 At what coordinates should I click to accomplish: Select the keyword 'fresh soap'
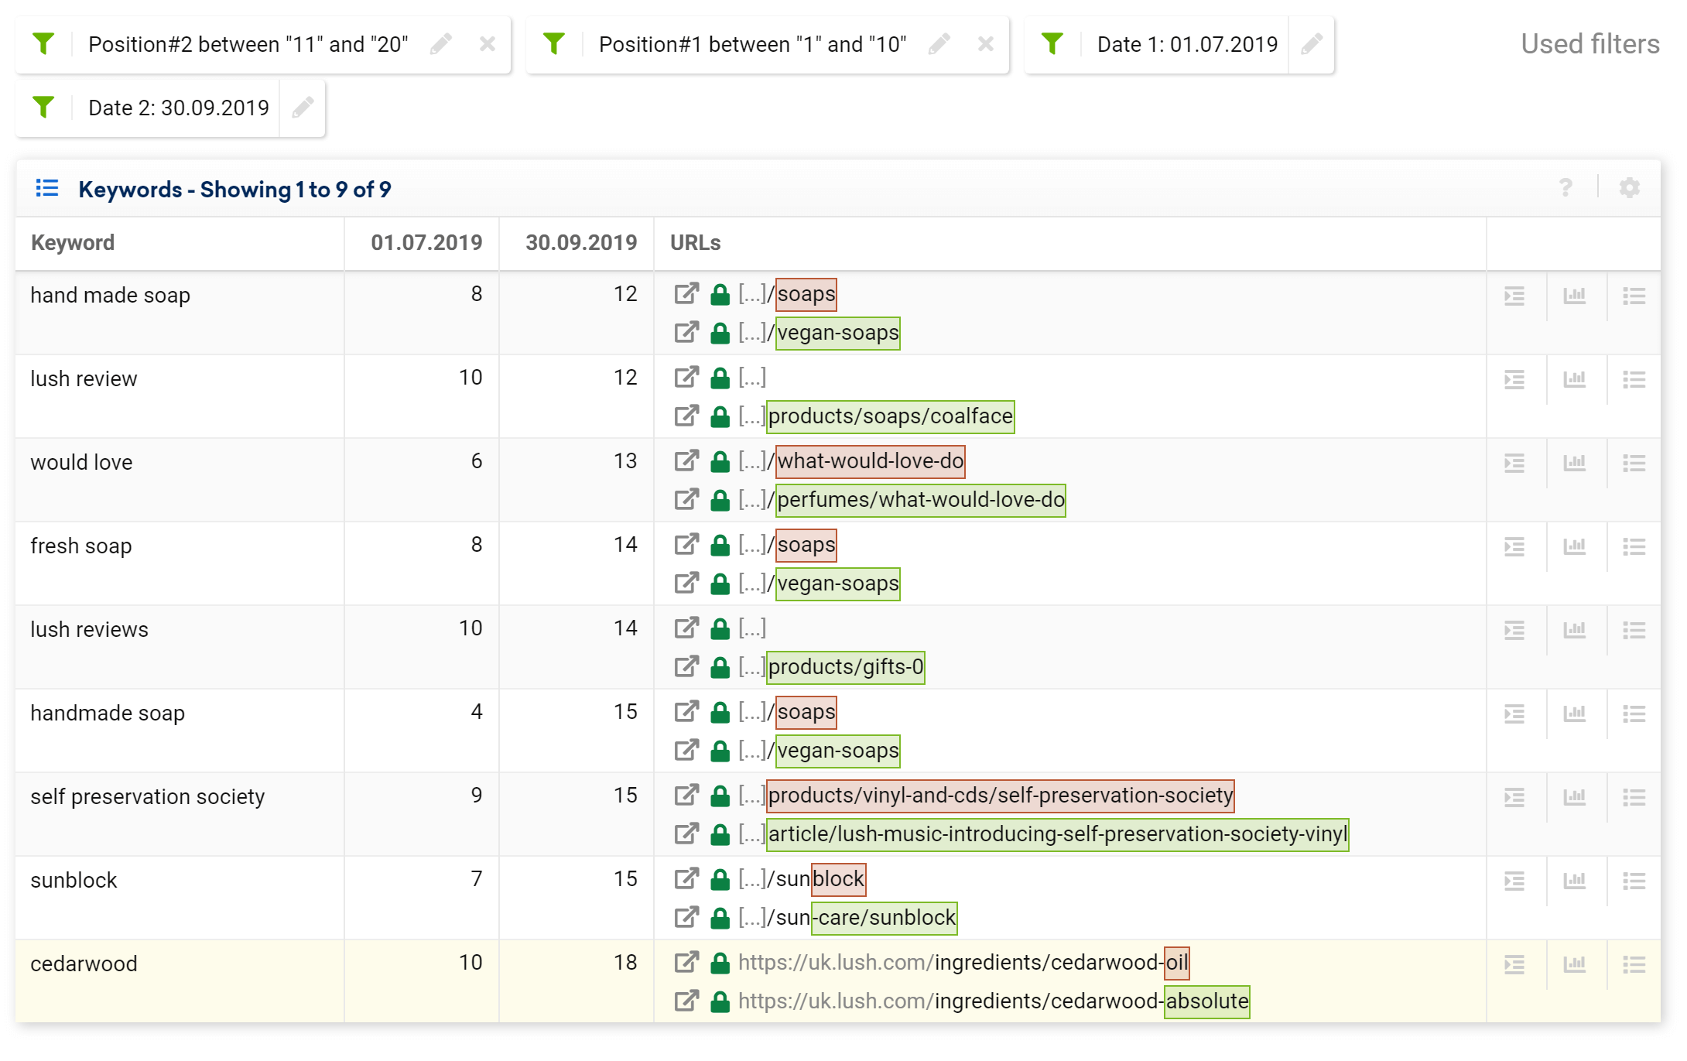coord(81,546)
